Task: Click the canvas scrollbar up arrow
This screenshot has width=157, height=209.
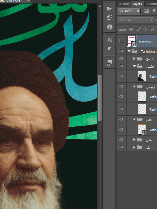Action: (x=99, y=6)
